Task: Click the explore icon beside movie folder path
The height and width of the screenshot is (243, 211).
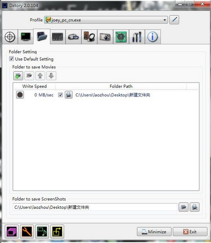Action: tap(69, 95)
